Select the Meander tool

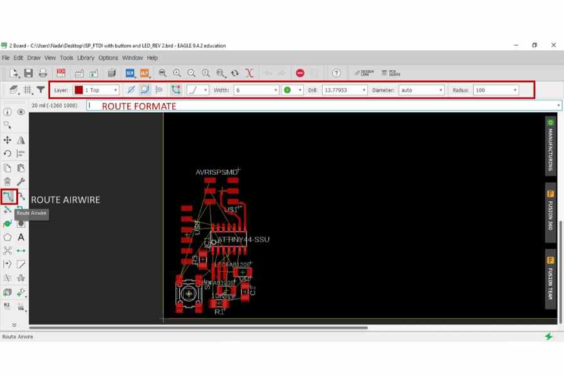[x=21, y=278]
